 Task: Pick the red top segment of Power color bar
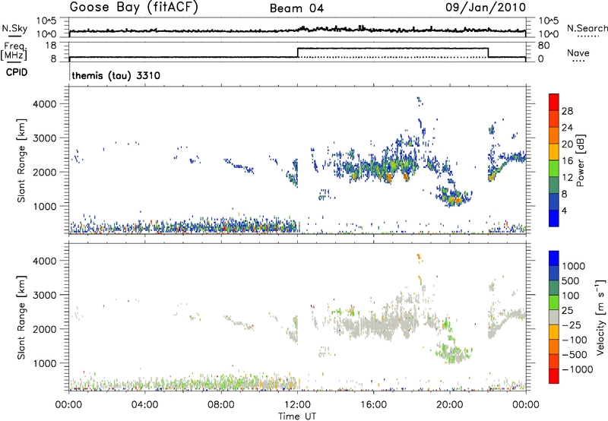(x=554, y=102)
